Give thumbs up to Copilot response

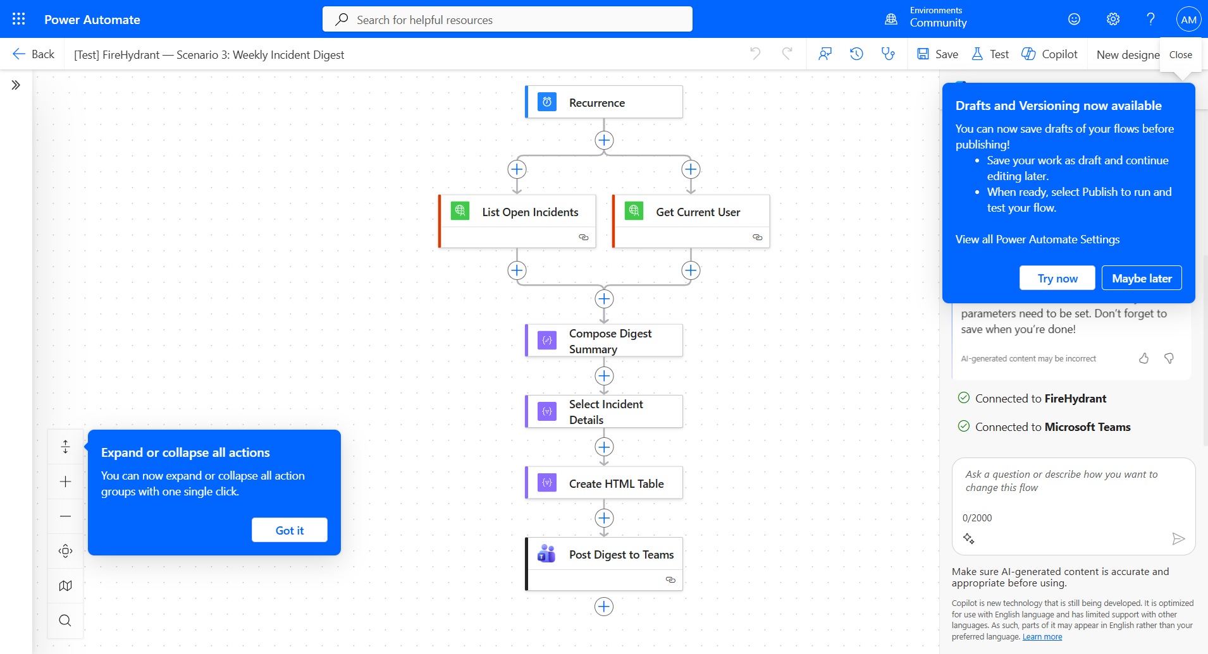(x=1143, y=358)
